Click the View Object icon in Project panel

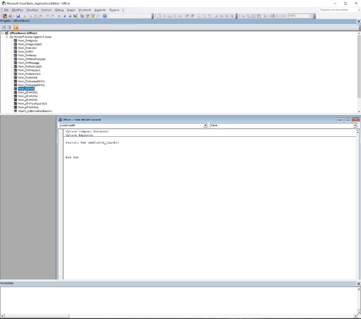click(x=9, y=27)
